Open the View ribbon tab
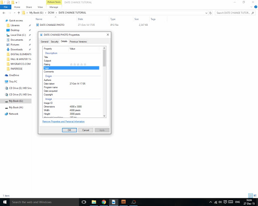The image size is (258, 206). coord(40,7)
